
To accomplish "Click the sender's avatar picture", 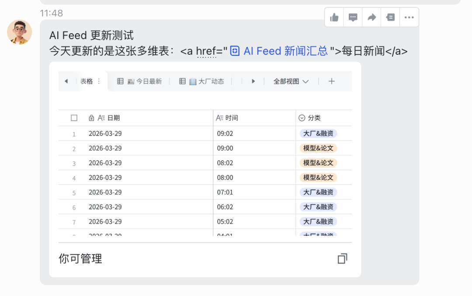I will tap(19, 32).
